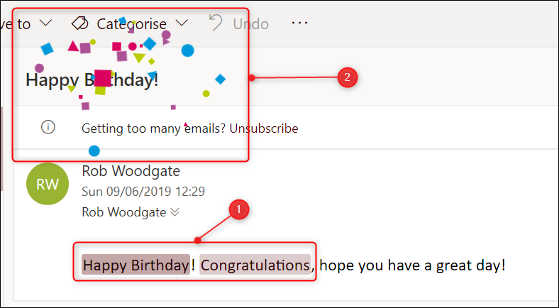Click the red annotation marker numbered 2
Image resolution: width=559 pixels, height=308 pixels.
click(346, 77)
